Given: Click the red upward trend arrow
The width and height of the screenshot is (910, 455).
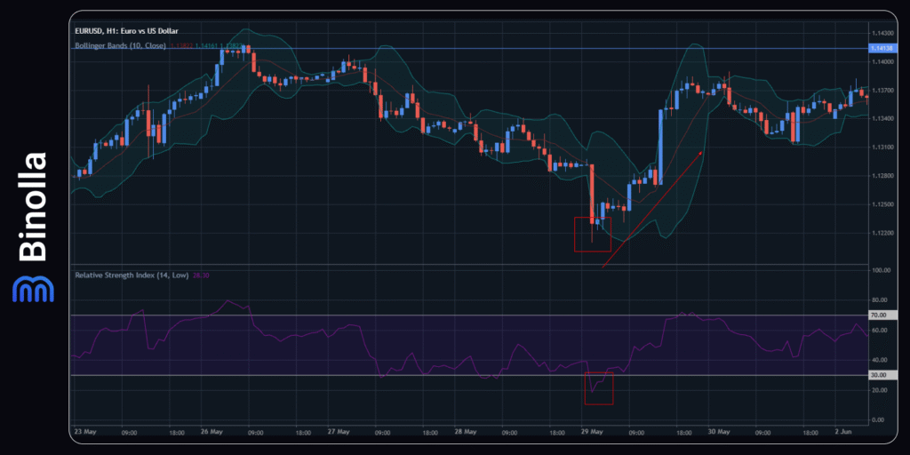Looking at the screenshot, I should (x=652, y=209).
